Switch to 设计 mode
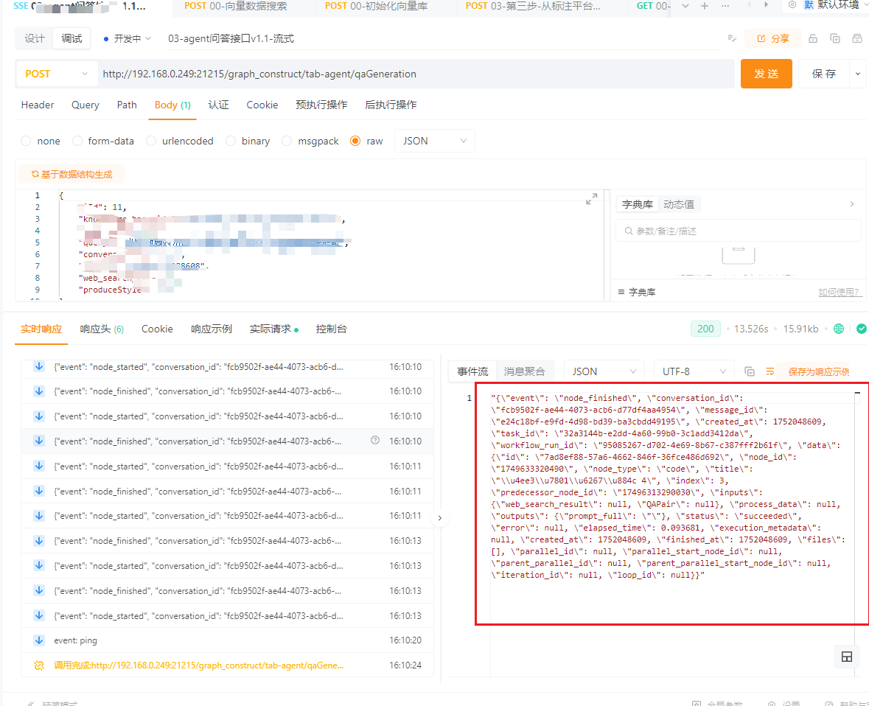Image resolution: width=869 pixels, height=706 pixels. coord(35,38)
